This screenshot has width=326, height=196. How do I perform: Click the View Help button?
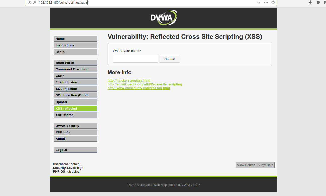click(266, 165)
